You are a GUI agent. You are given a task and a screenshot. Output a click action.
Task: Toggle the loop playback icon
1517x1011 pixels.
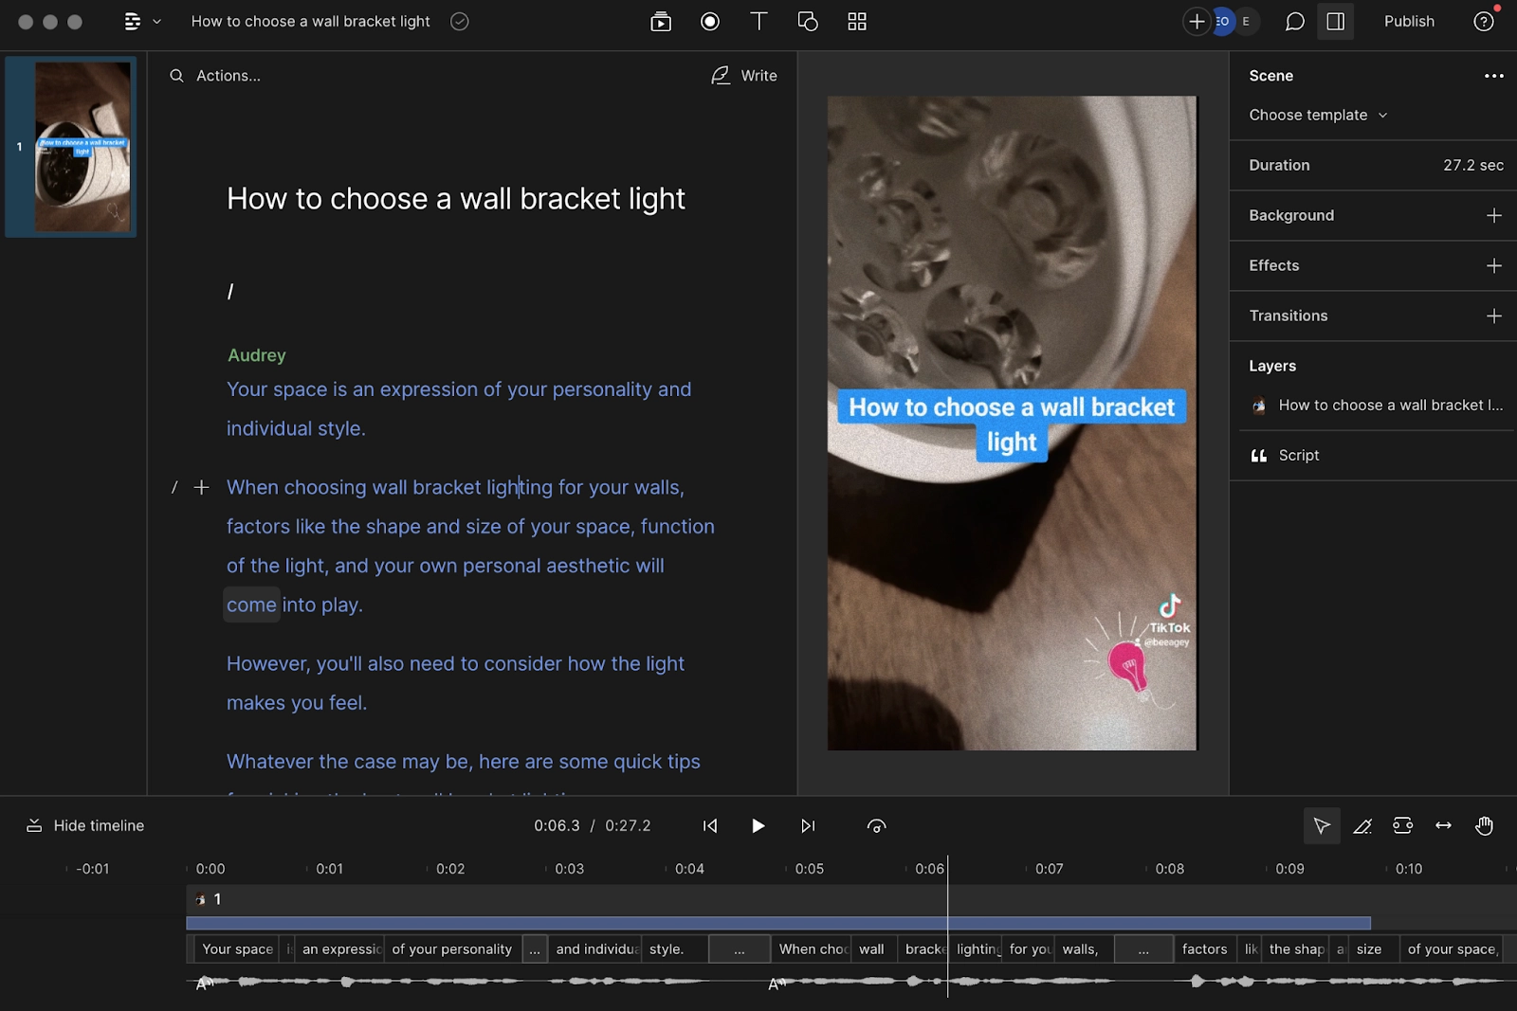click(x=875, y=825)
